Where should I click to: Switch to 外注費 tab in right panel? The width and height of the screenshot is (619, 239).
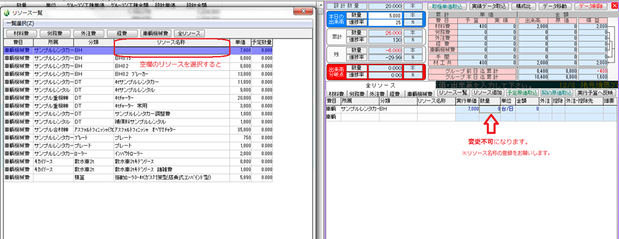point(377,94)
